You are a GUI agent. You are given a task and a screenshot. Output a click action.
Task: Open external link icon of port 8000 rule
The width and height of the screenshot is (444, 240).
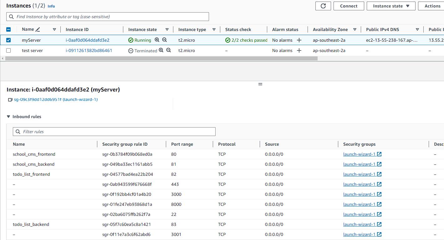pyautogui.click(x=379, y=204)
